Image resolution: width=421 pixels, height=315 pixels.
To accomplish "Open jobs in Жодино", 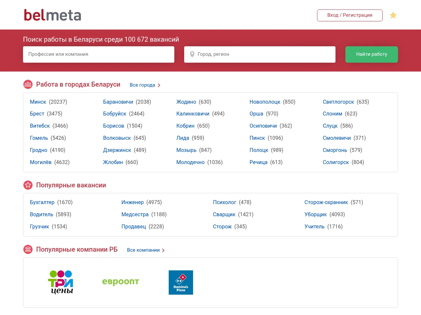I will [186, 102].
